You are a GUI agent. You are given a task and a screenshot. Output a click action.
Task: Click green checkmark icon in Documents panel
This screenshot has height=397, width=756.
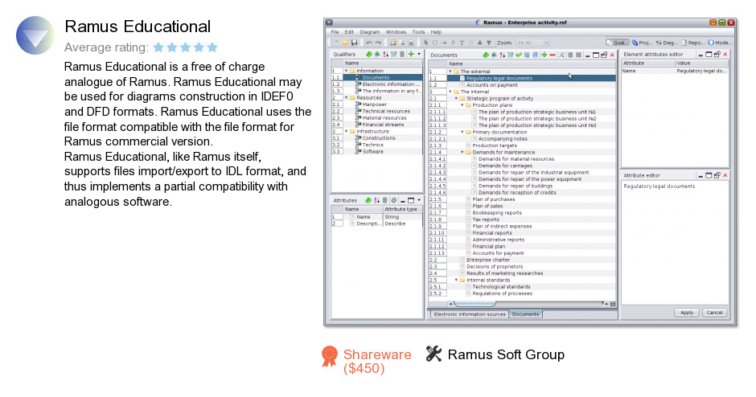(x=519, y=55)
